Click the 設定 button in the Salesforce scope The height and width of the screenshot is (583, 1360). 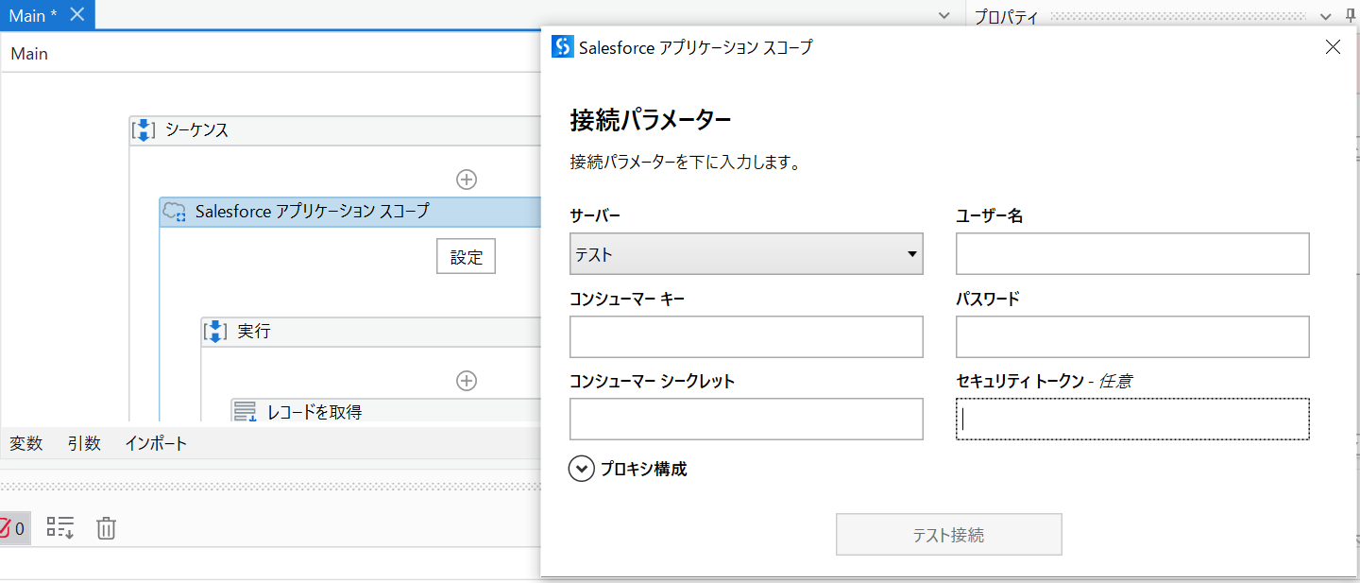[466, 257]
